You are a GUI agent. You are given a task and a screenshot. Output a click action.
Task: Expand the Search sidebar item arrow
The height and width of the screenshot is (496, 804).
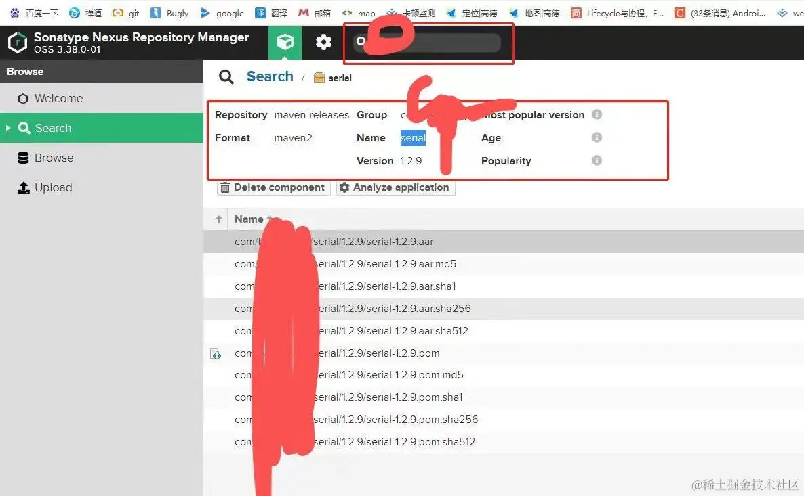[x=7, y=127]
